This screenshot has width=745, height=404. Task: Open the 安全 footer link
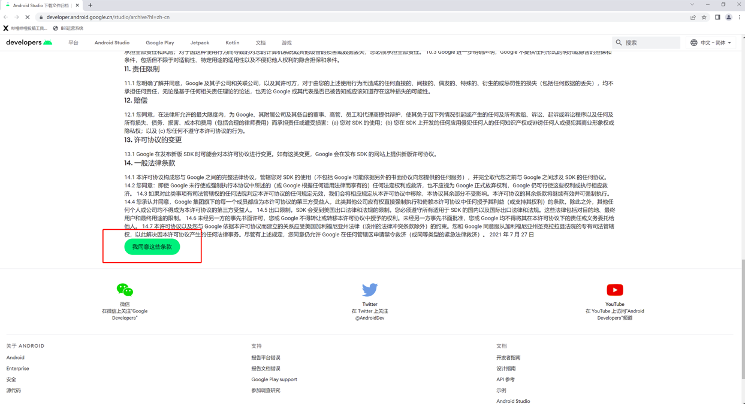pyautogui.click(x=11, y=379)
